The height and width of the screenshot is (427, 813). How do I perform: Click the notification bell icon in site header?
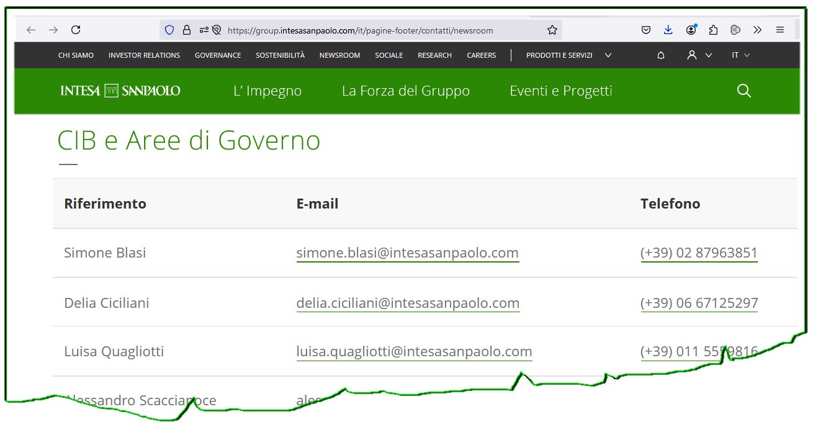point(661,55)
